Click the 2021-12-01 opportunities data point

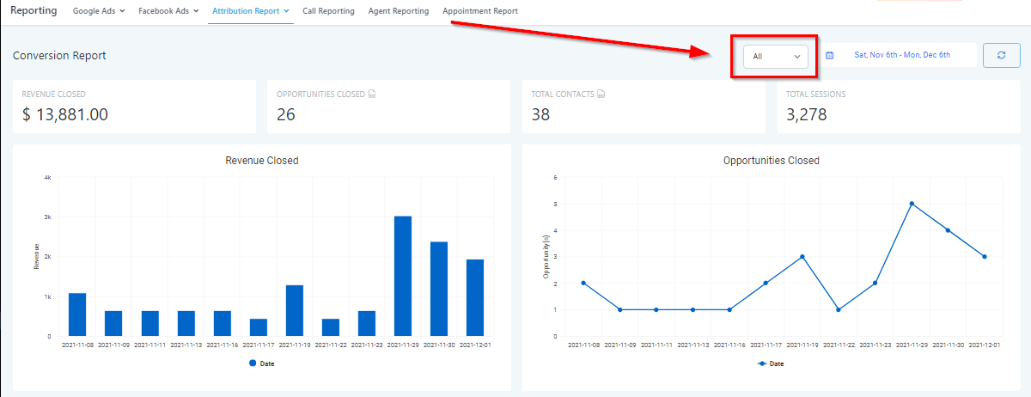click(985, 256)
